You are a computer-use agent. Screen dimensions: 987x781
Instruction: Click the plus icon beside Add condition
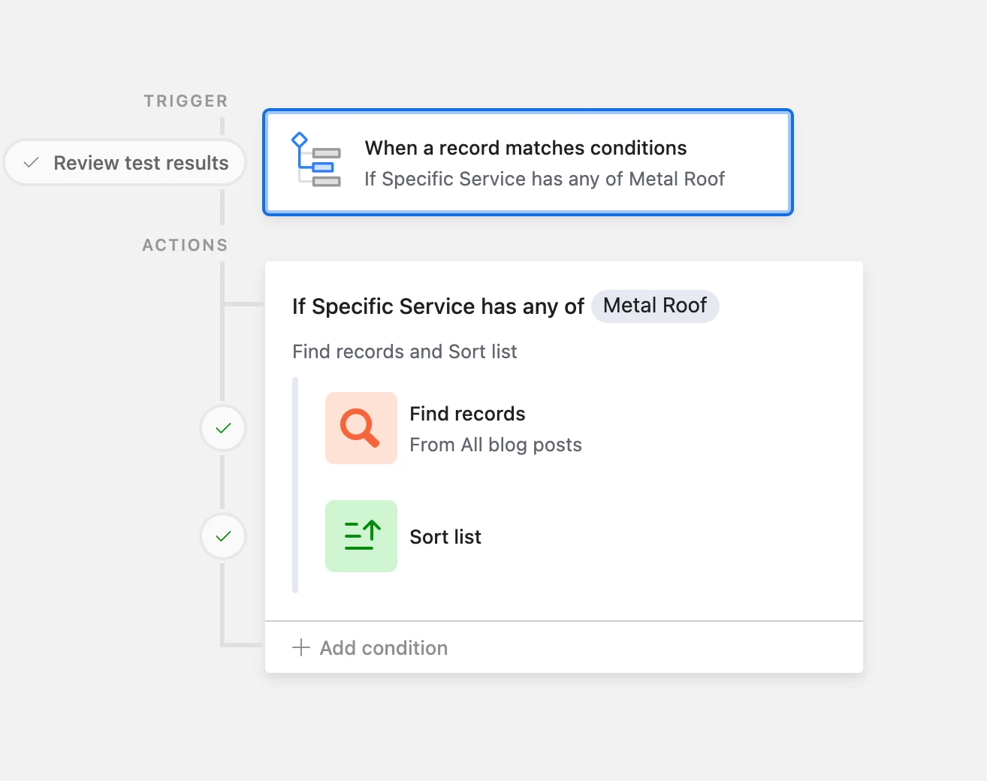(x=301, y=647)
